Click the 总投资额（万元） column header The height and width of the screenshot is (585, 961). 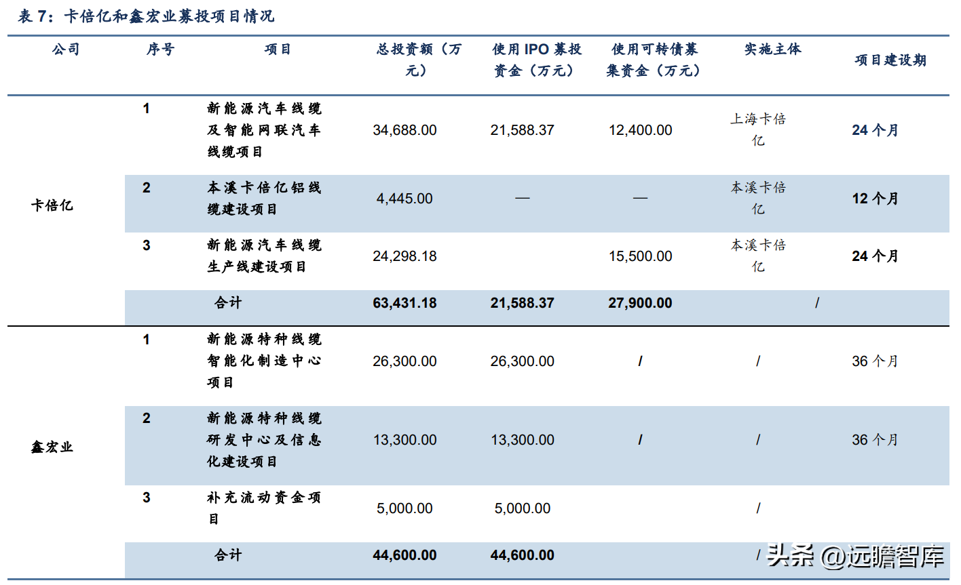[418, 60]
